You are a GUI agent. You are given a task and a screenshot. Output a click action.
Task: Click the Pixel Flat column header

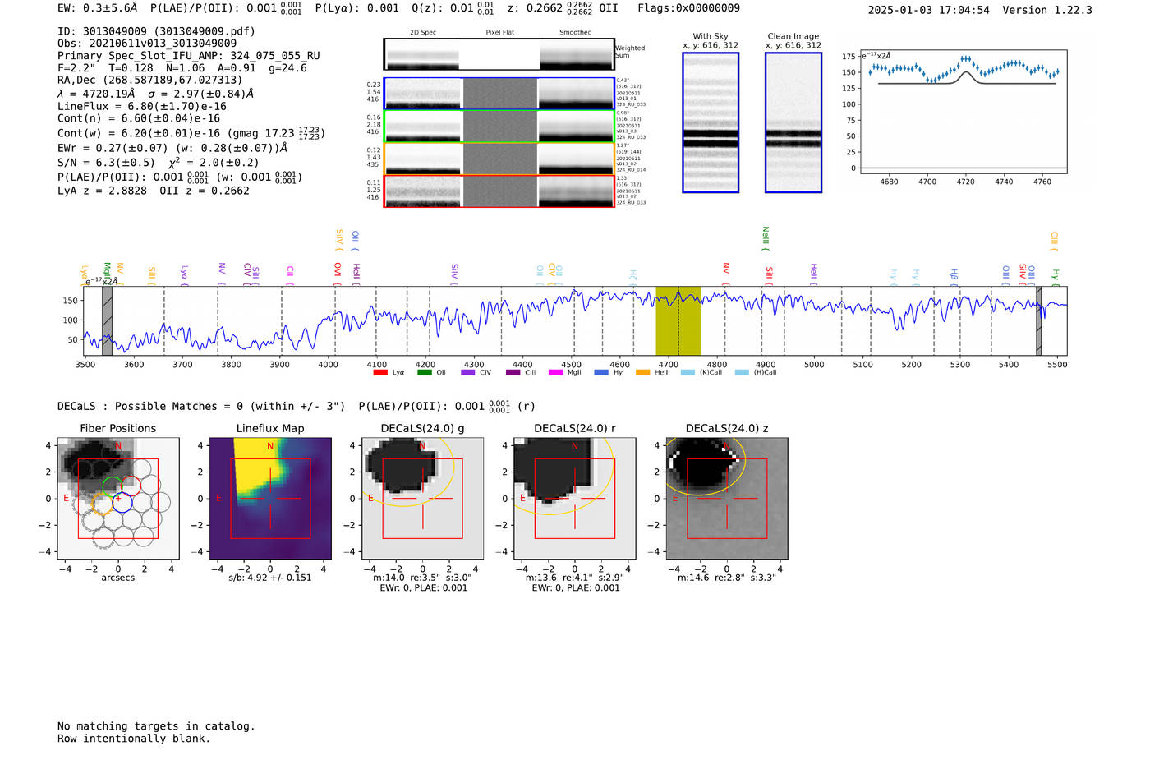[499, 33]
